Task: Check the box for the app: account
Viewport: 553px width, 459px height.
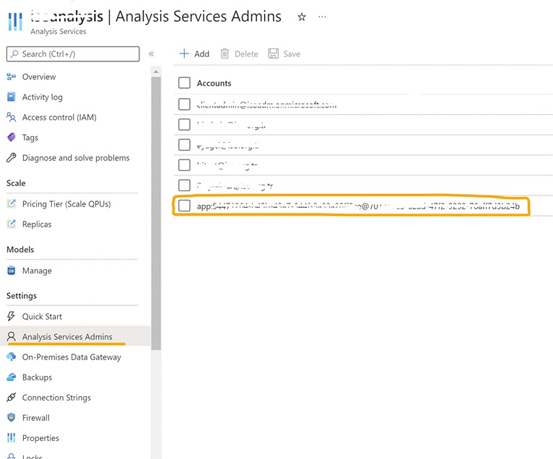Action: point(184,206)
